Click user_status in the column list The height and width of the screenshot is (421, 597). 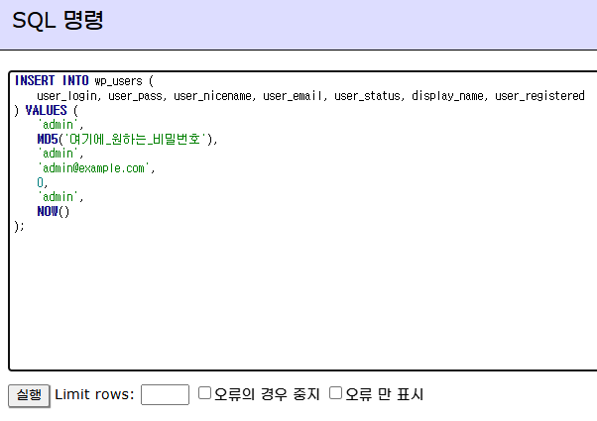369,95
